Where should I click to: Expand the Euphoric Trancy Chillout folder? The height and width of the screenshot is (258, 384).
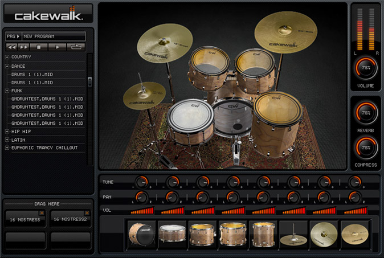click(x=7, y=148)
